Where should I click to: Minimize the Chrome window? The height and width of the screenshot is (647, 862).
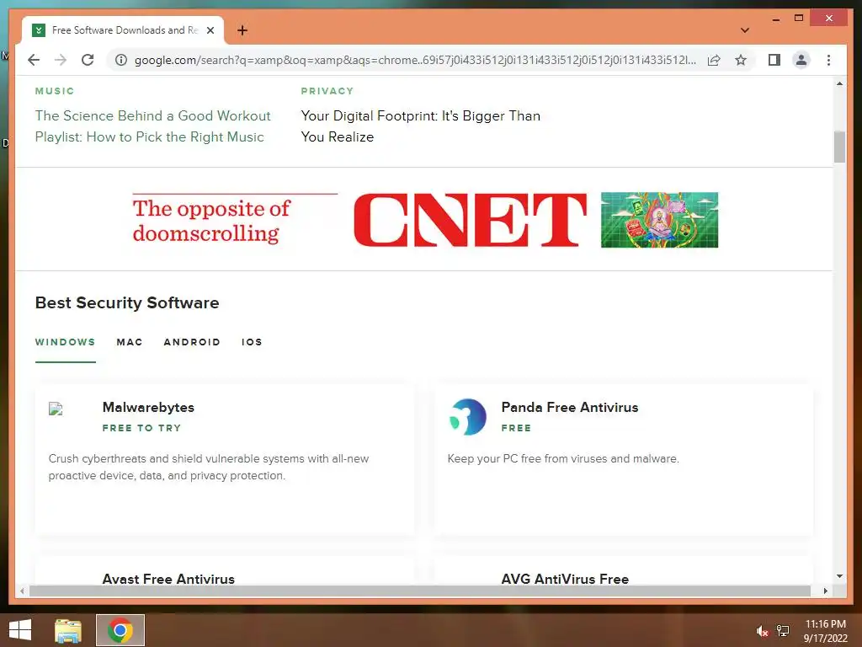click(775, 19)
